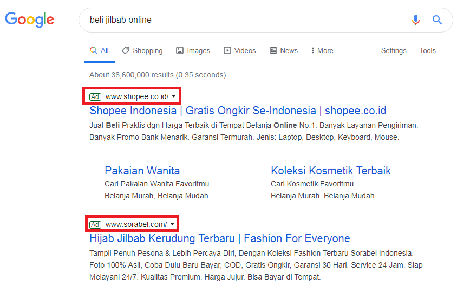Image resolution: width=457 pixels, height=285 pixels.
Task: Click the Ad badge beside sorabel.com
Action: point(95,224)
